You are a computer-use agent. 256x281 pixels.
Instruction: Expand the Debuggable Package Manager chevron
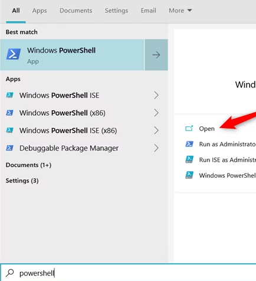(156, 148)
